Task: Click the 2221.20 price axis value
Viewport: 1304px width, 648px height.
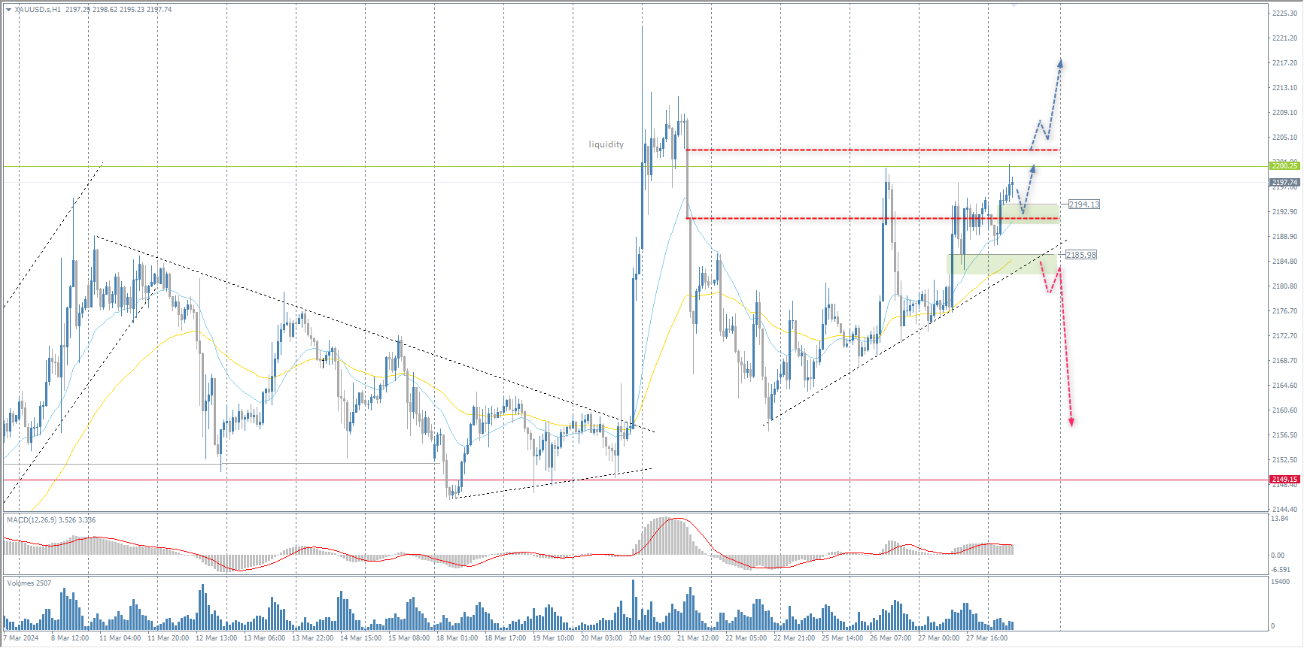Action: (x=1284, y=38)
